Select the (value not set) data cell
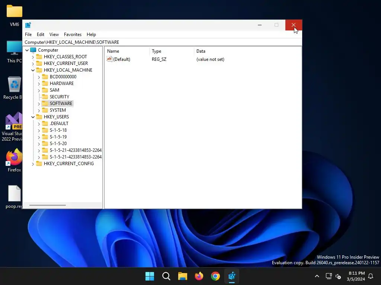 point(210,59)
